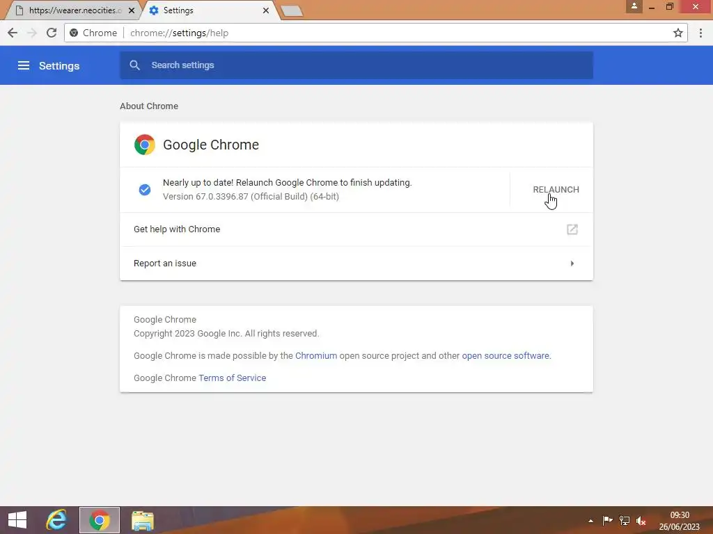Click the Google Chrome logo
The width and height of the screenshot is (713, 534).
coord(145,145)
